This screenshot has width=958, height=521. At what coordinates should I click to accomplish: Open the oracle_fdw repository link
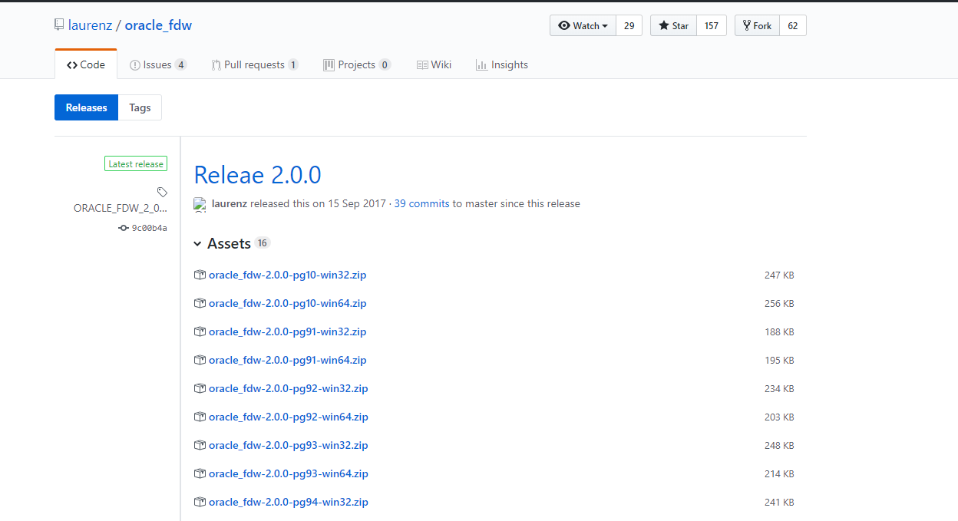(158, 25)
